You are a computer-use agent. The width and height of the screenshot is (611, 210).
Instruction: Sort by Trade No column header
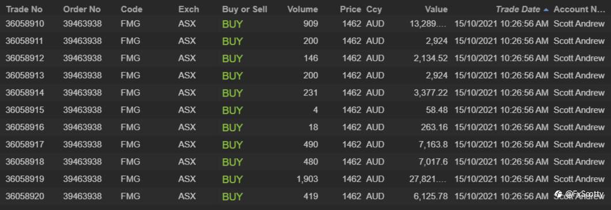point(24,9)
